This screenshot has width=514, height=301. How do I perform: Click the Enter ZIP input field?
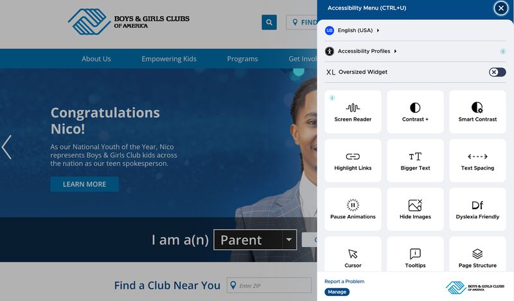[x=269, y=286]
